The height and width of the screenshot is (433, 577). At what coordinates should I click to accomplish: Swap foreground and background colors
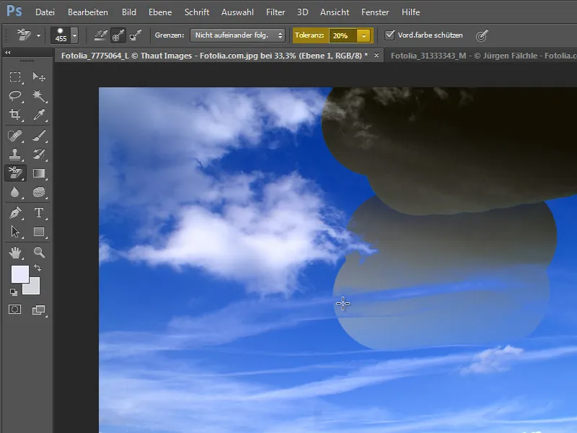(x=38, y=267)
